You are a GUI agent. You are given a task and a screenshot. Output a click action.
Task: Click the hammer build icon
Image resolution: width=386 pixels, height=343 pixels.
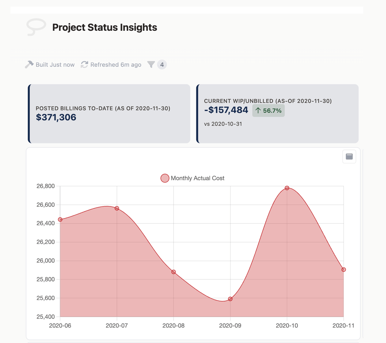pyautogui.click(x=29, y=65)
